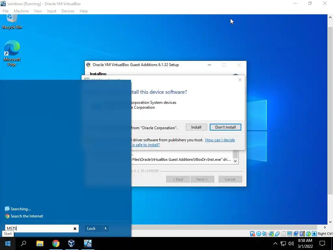Expand the Lock button arrow options
333x250 pixels.
(x=106, y=229)
